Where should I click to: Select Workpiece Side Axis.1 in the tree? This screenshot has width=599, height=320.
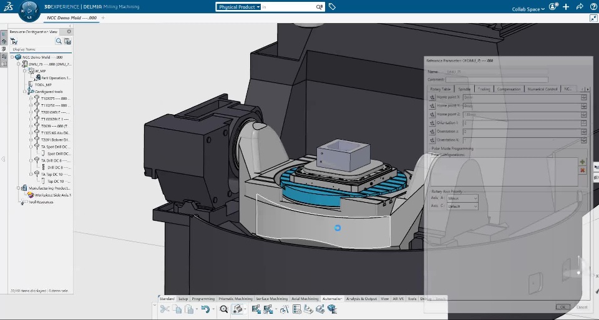coord(53,195)
